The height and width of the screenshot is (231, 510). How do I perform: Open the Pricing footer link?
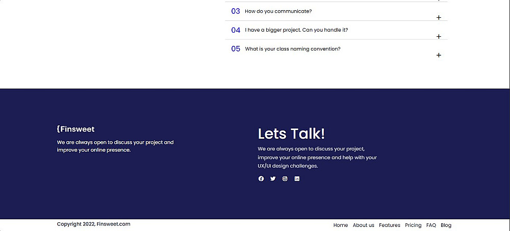pyautogui.click(x=413, y=225)
